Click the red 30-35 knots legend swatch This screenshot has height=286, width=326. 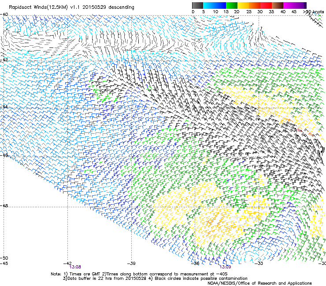266,5
